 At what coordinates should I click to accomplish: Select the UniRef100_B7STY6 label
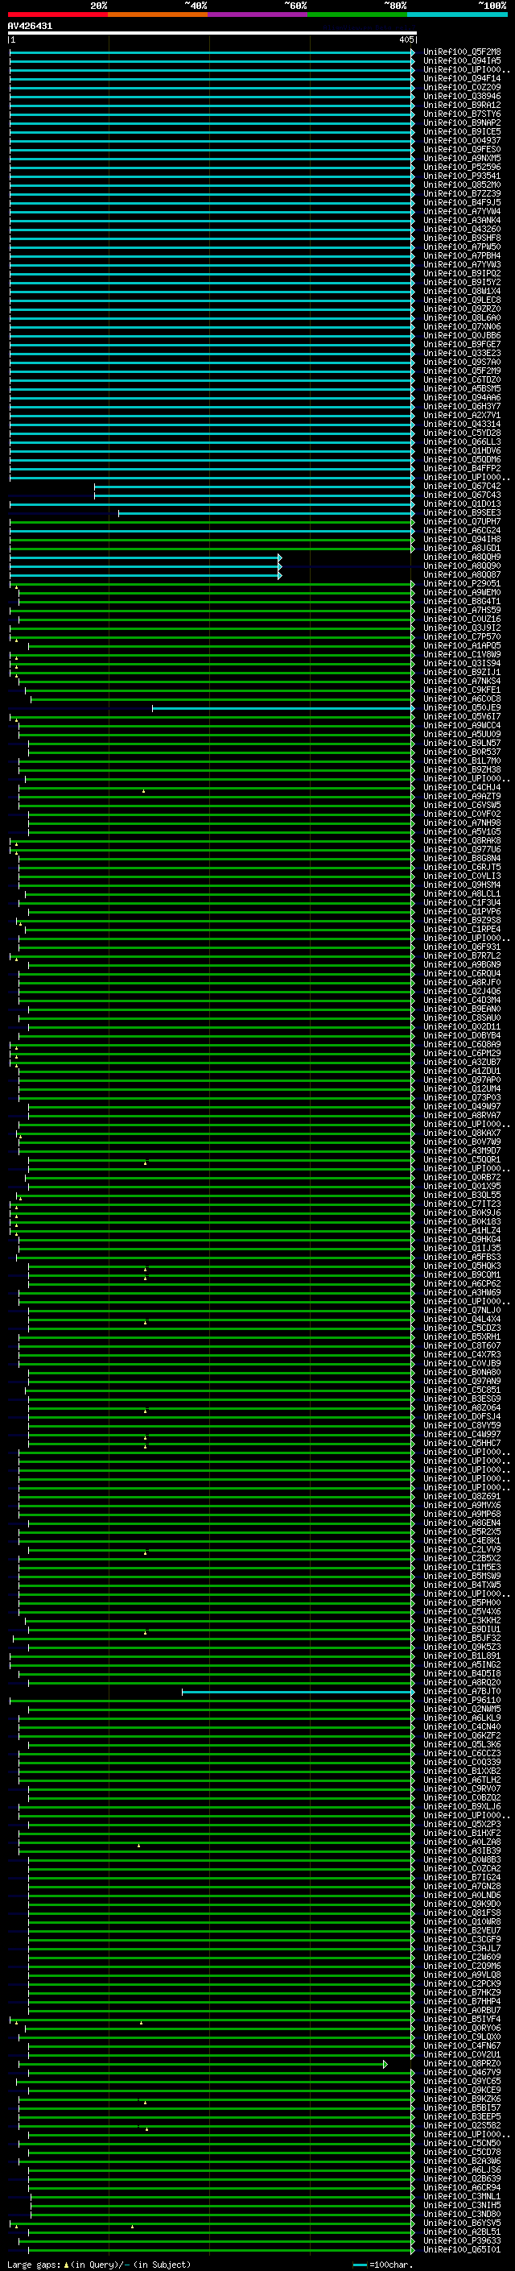click(462, 114)
